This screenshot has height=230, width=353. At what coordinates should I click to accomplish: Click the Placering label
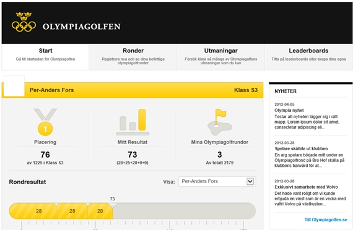point(45,142)
